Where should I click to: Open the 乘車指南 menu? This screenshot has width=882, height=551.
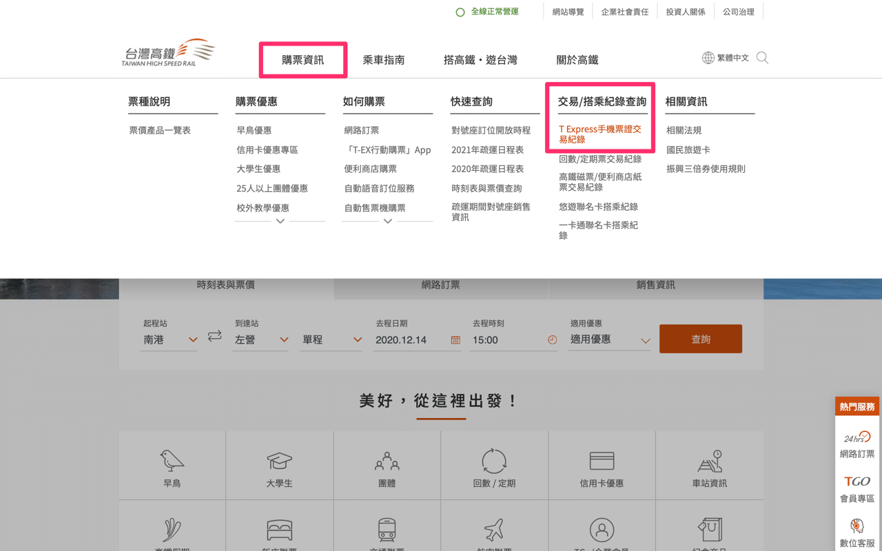(384, 60)
